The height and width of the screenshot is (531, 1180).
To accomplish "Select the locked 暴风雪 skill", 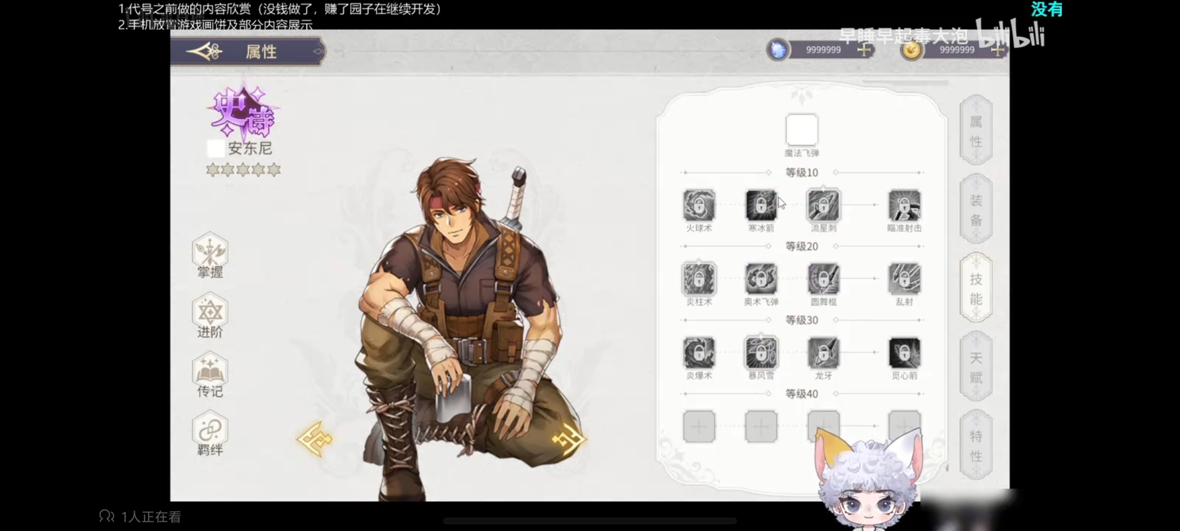I will [761, 353].
